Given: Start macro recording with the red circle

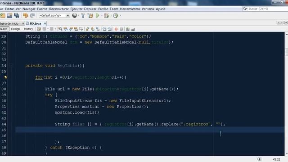Looking at the screenshot, I should pyautogui.click(x=116, y=29).
